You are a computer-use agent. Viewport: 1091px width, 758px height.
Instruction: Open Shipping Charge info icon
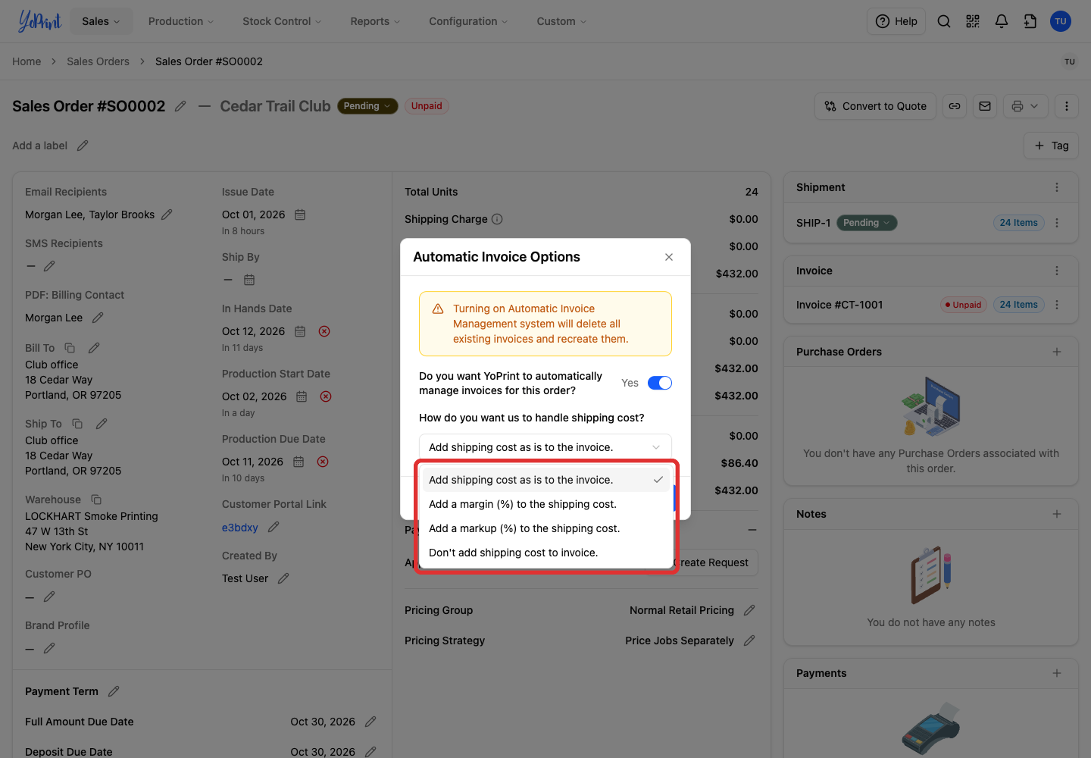pyautogui.click(x=497, y=219)
